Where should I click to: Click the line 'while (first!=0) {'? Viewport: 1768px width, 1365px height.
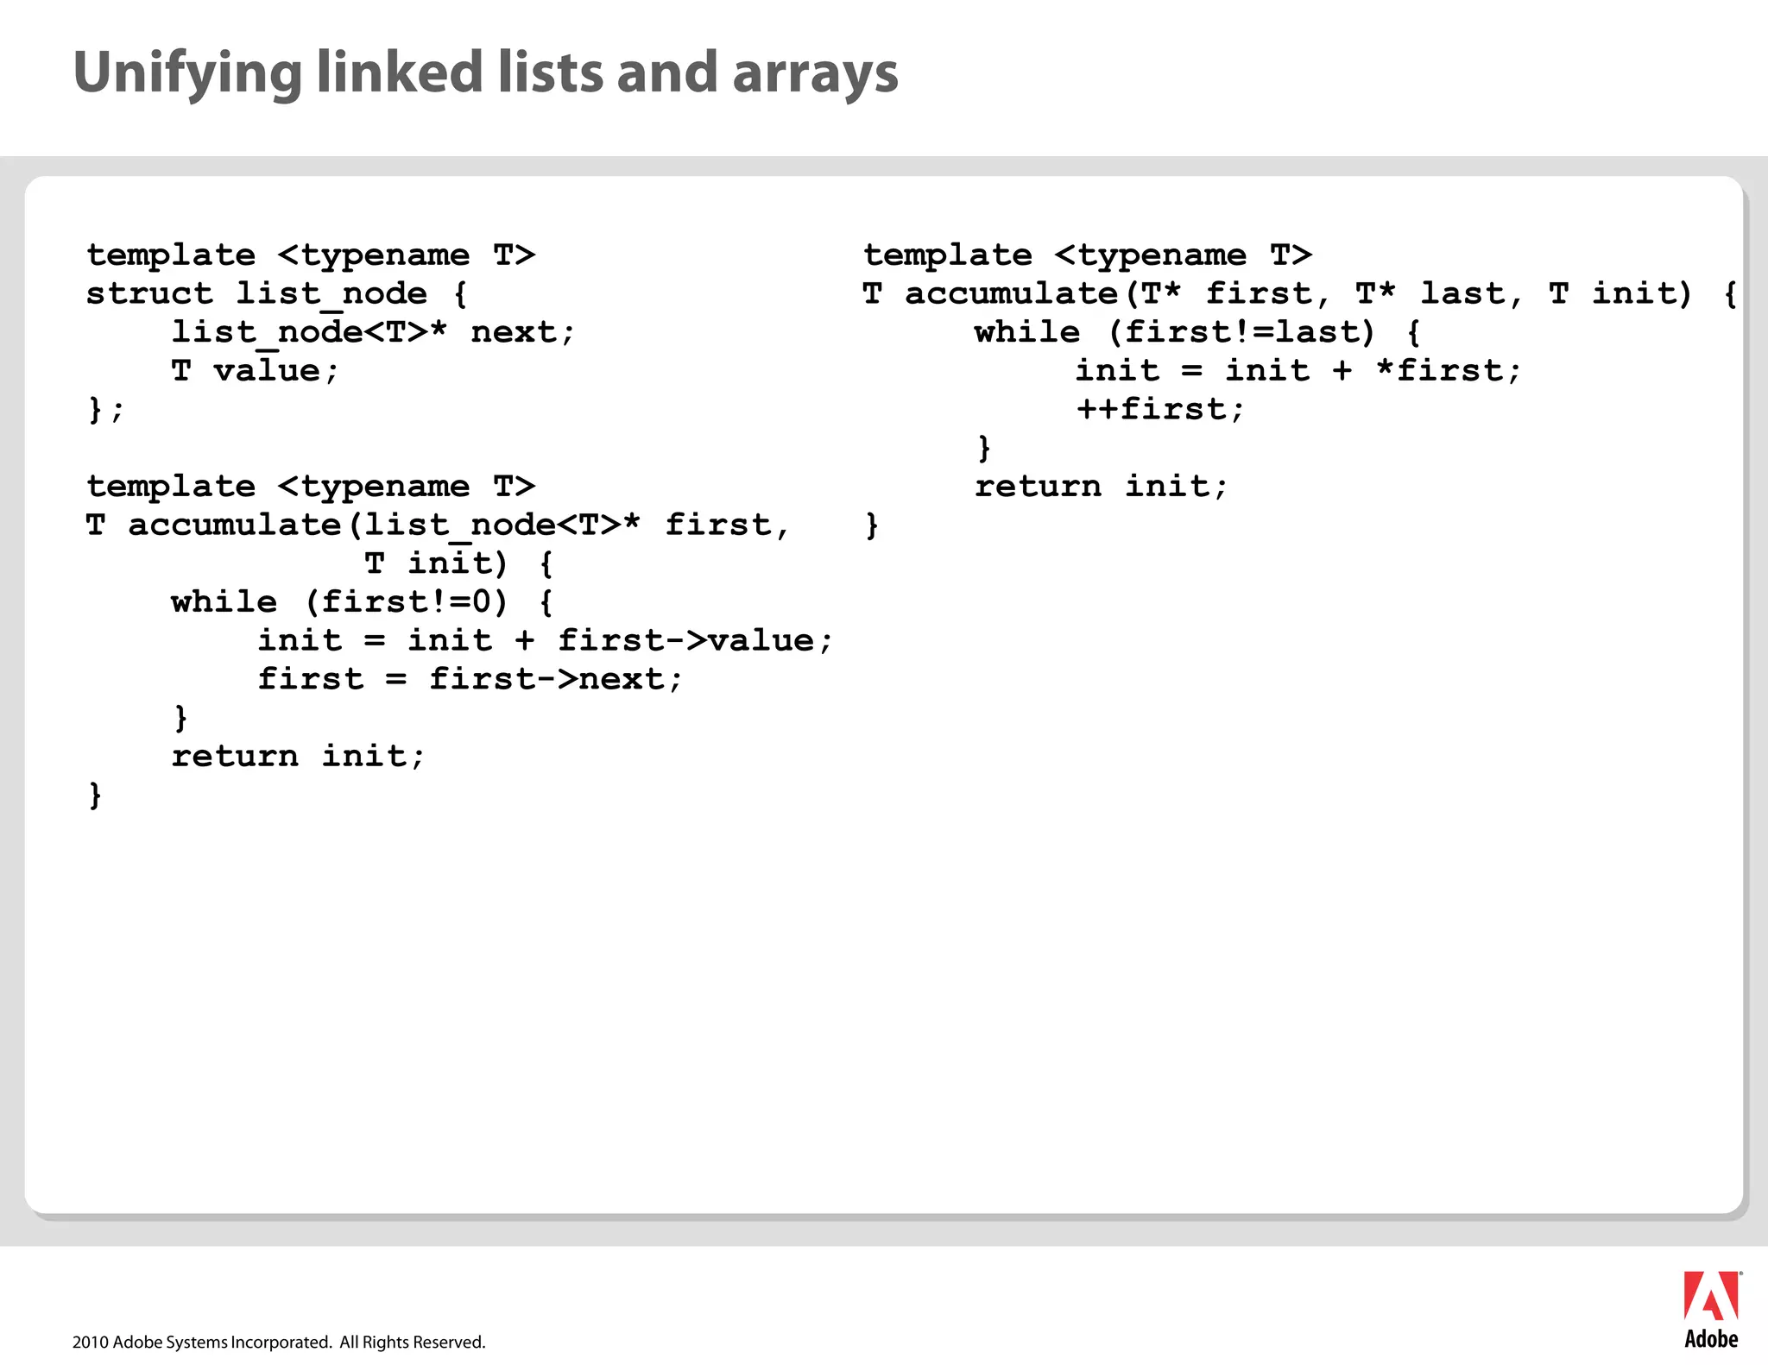[x=363, y=602]
